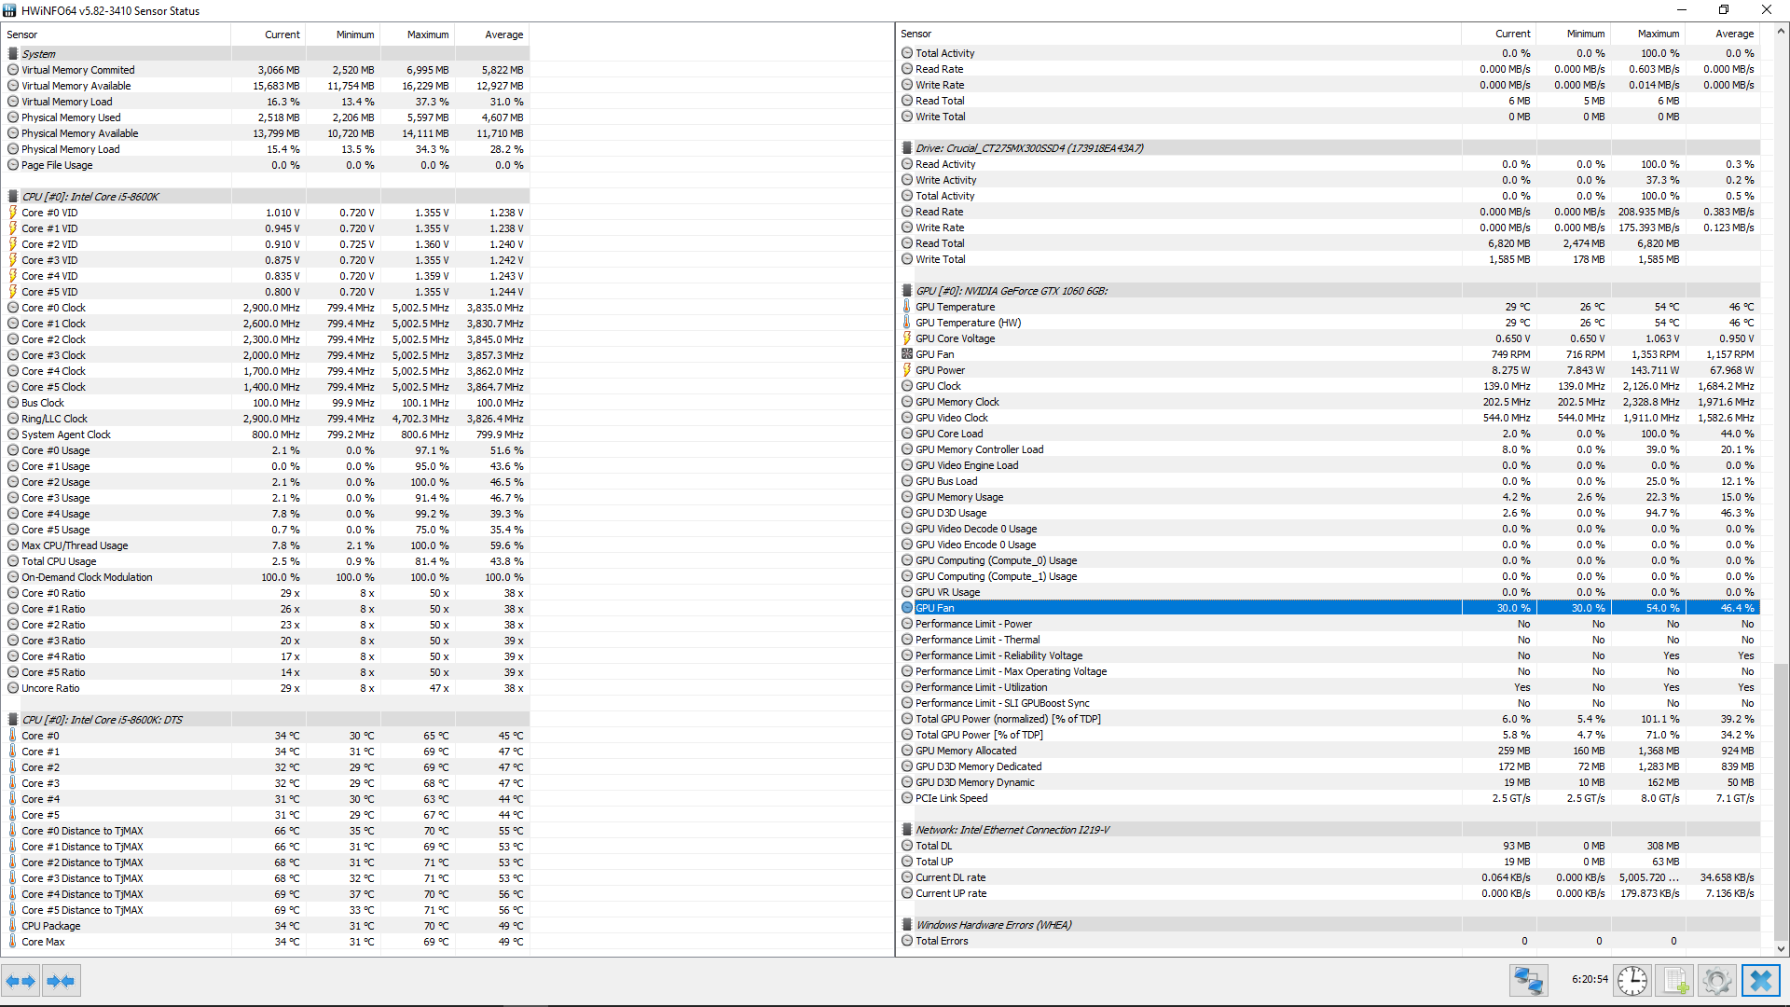Collapse GPU NVIDIA GeForce GTX 1060 group
Image resolution: width=1790 pixels, height=1007 pixels.
pyautogui.click(x=1011, y=291)
